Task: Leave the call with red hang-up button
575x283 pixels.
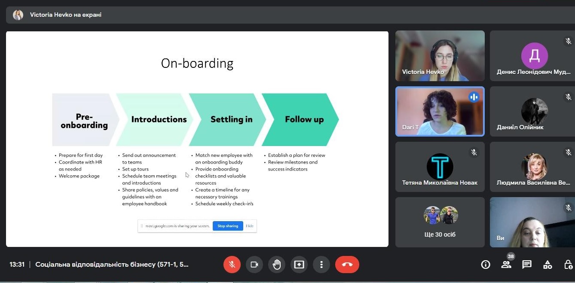Action: (x=347, y=265)
